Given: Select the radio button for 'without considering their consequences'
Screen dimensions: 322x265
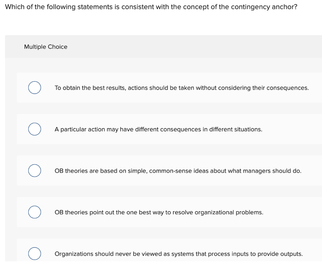Looking at the screenshot, I should tap(35, 87).
